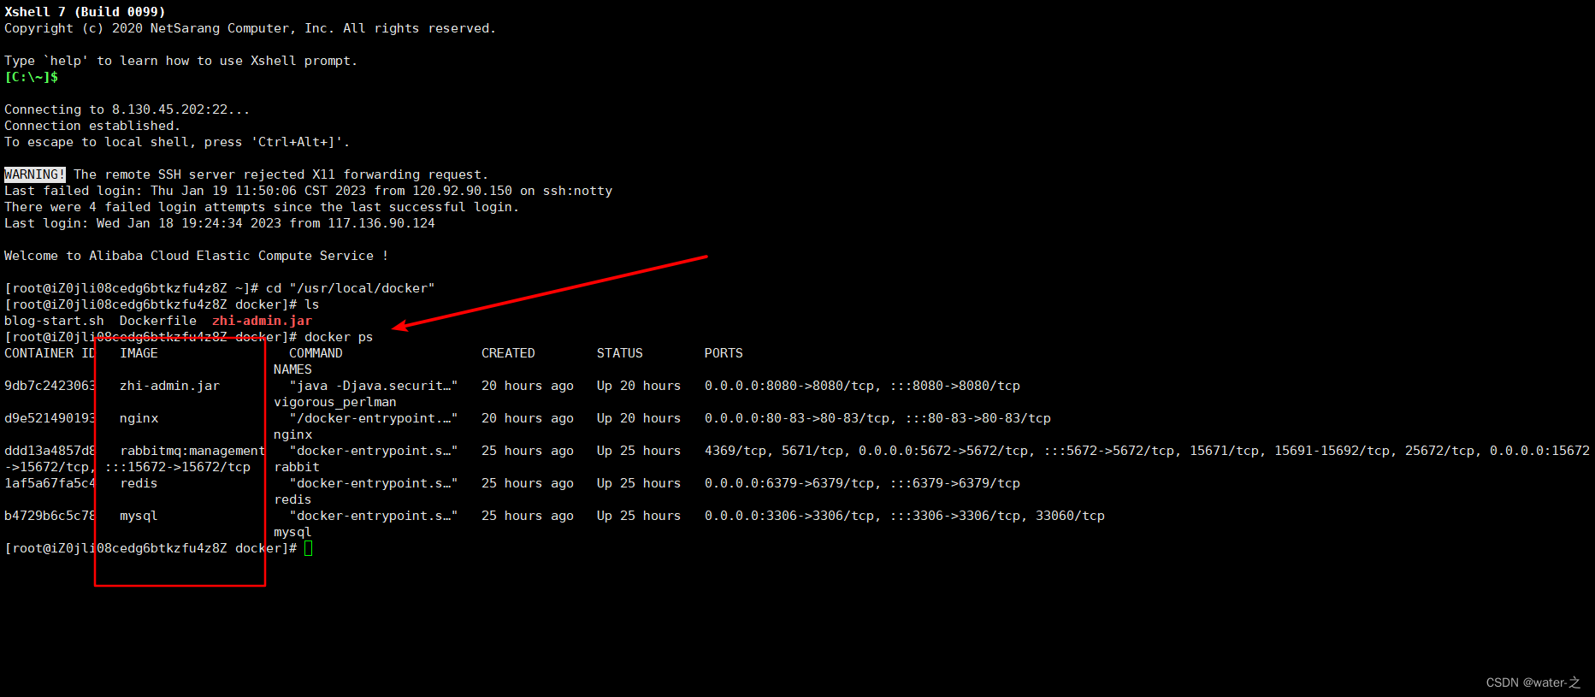
Task: Click container ID 1af5a67fa5c4
Action: (50, 483)
